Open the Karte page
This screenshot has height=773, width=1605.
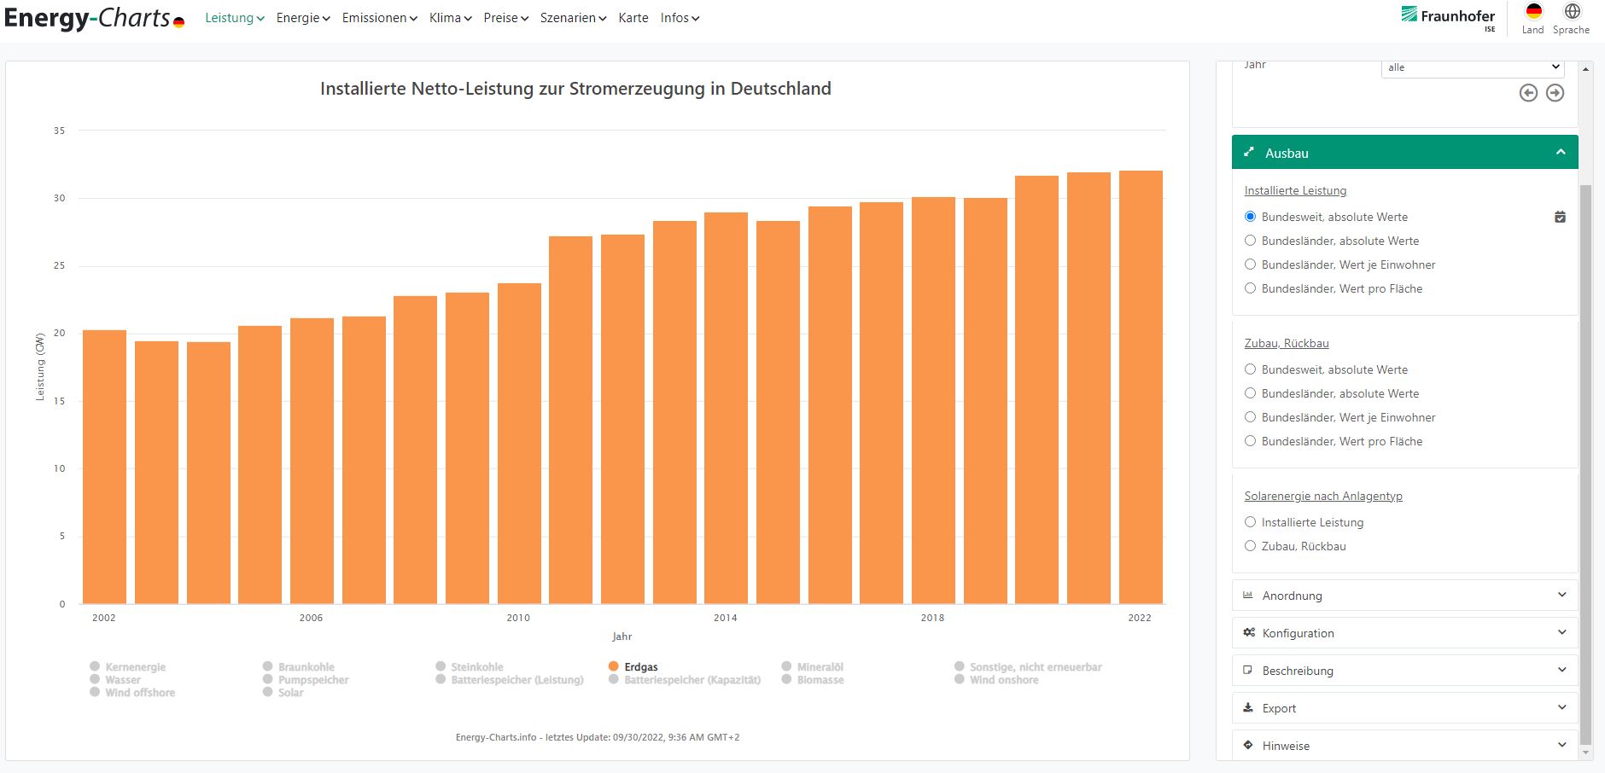click(x=633, y=18)
